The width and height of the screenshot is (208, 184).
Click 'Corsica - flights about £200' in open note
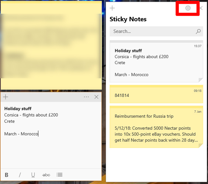click(31, 115)
